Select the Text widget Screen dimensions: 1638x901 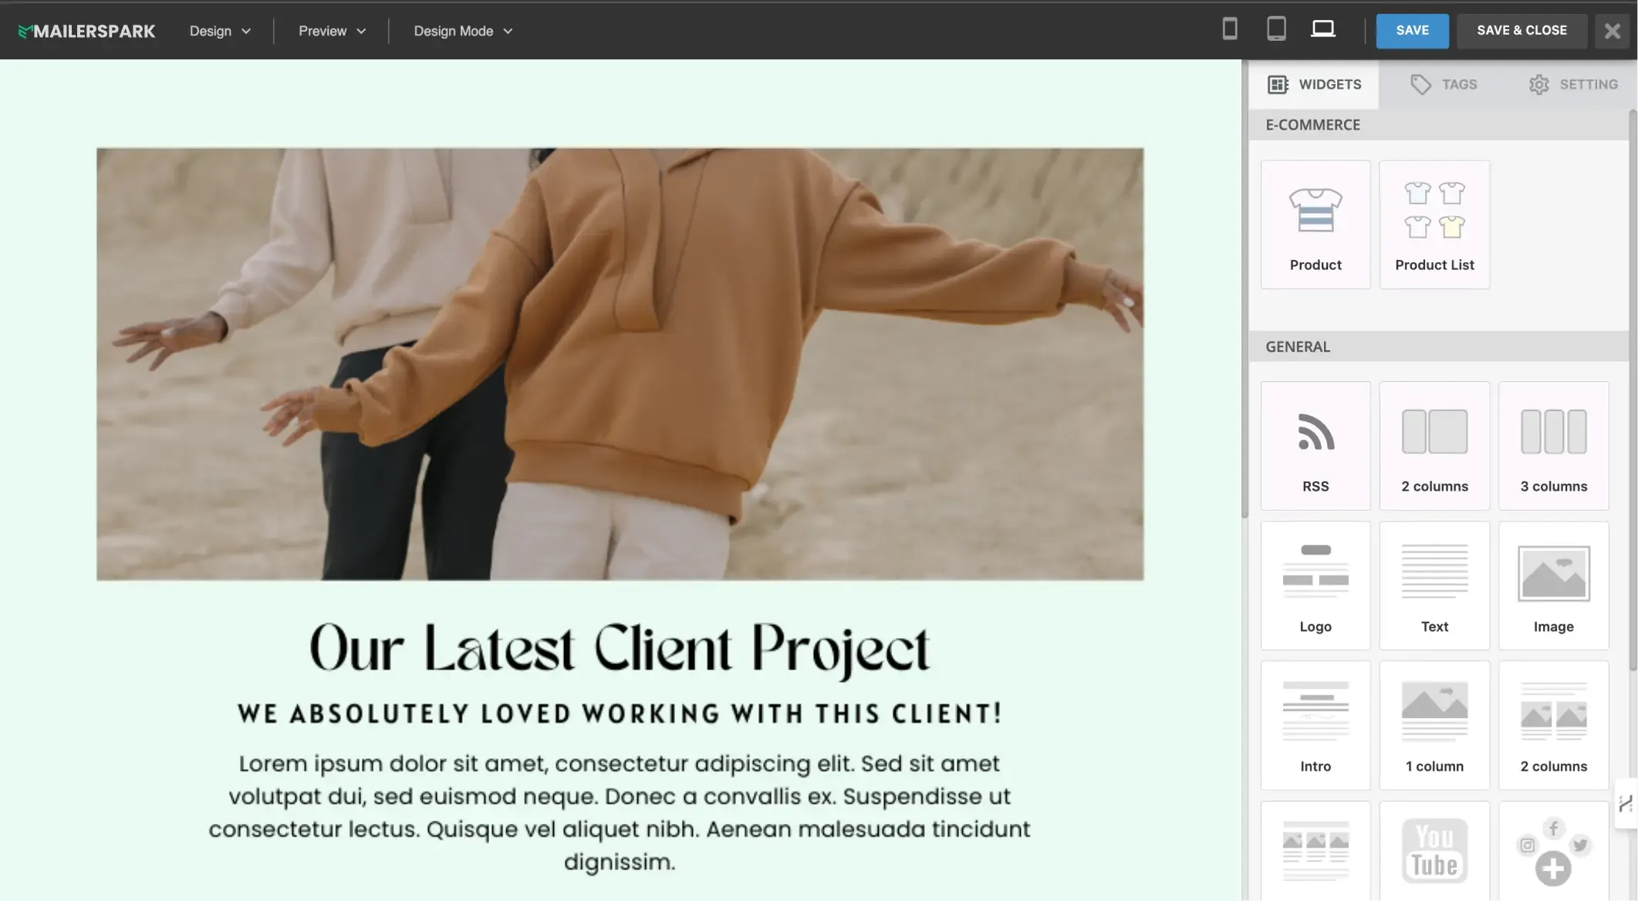(1434, 585)
